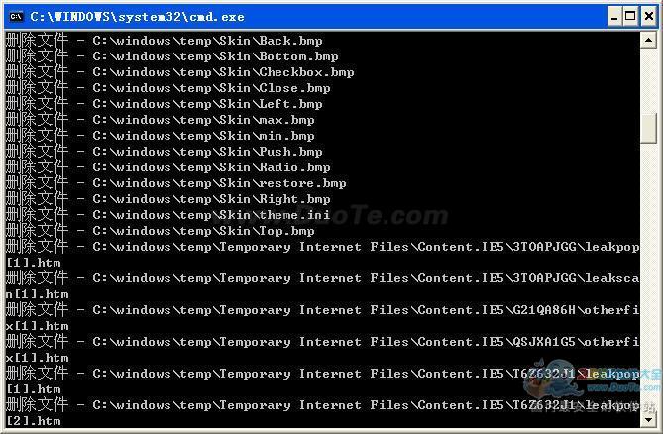Click the scrollbar up arrow
663x434 pixels.
pyautogui.click(x=648, y=40)
